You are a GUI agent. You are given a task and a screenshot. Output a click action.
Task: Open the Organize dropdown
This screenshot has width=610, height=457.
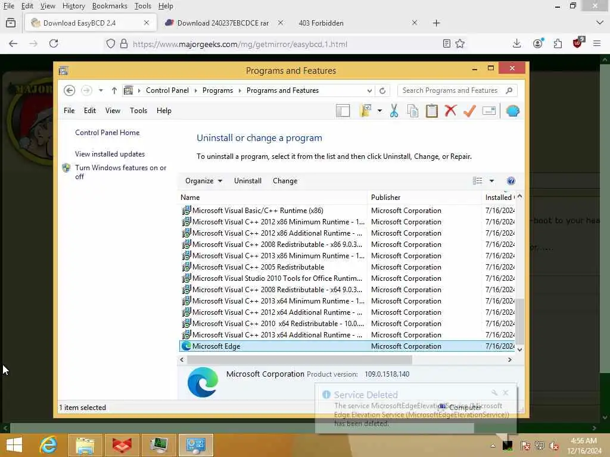pos(204,181)
